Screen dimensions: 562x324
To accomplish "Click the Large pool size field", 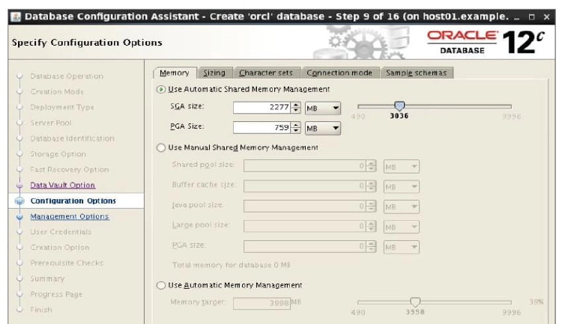I will (305, 226).
